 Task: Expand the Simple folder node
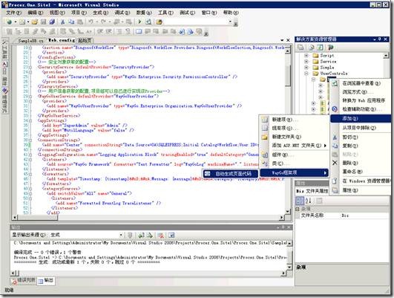pyautogui.click(x=306, y=68)
